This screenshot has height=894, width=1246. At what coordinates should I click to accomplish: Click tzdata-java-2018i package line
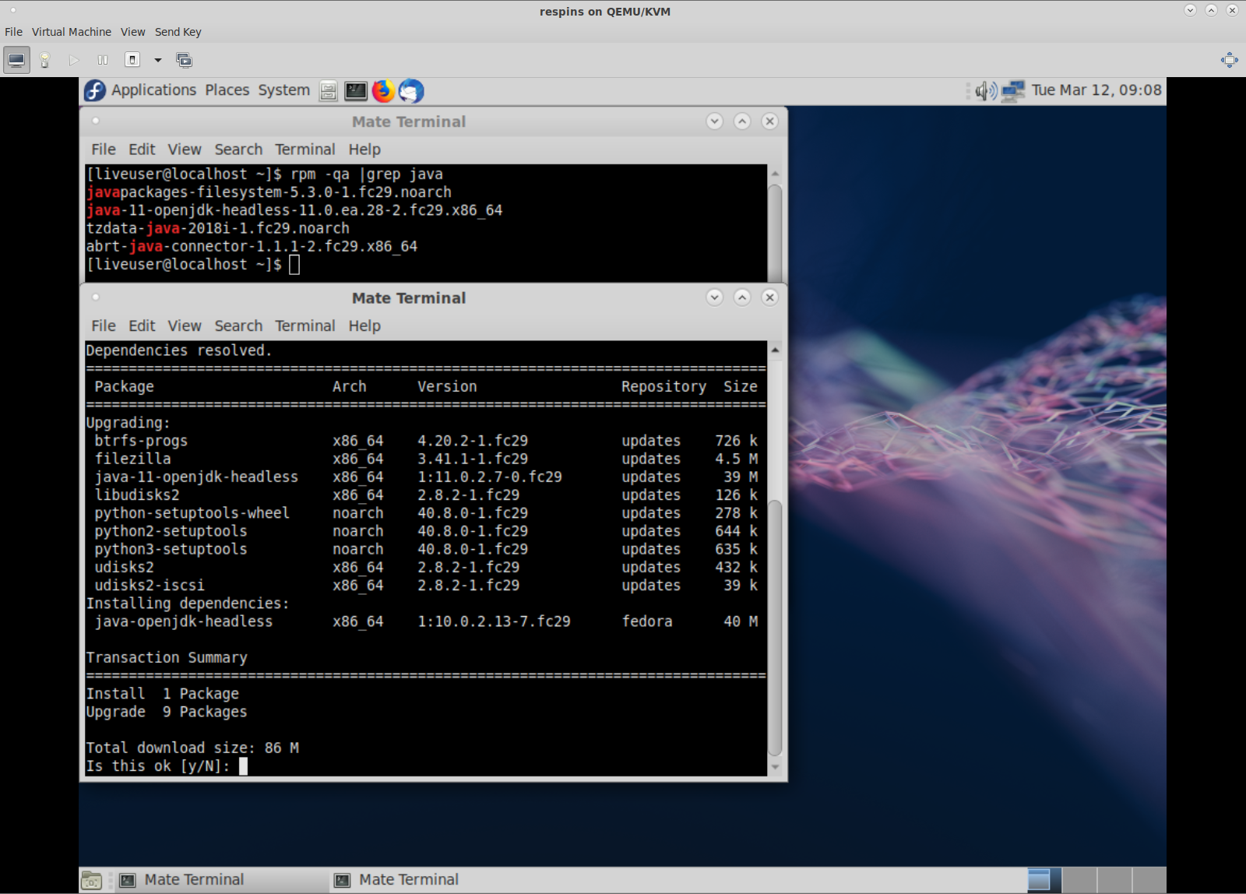pos(218,228)
